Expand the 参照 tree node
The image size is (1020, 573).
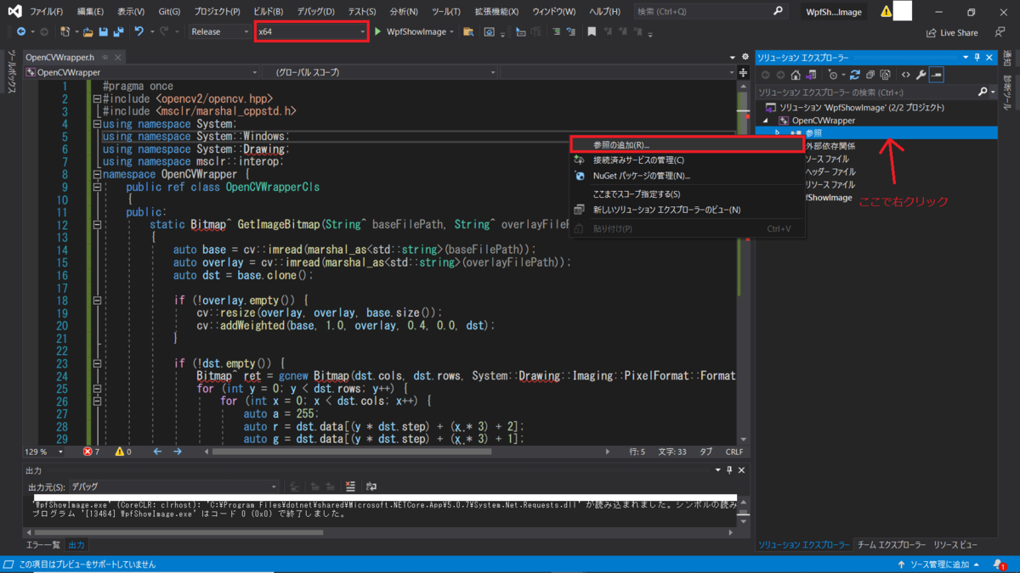point(778,133)
